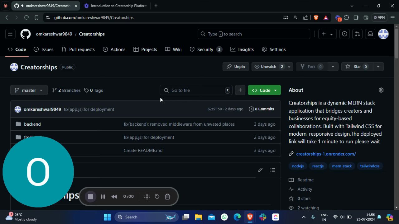Reload the page

pyautogui.click(x=26, y=17)
